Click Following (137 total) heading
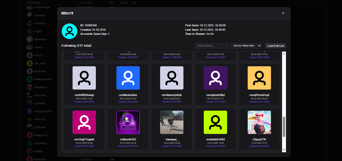 click(x=76, y=46)
